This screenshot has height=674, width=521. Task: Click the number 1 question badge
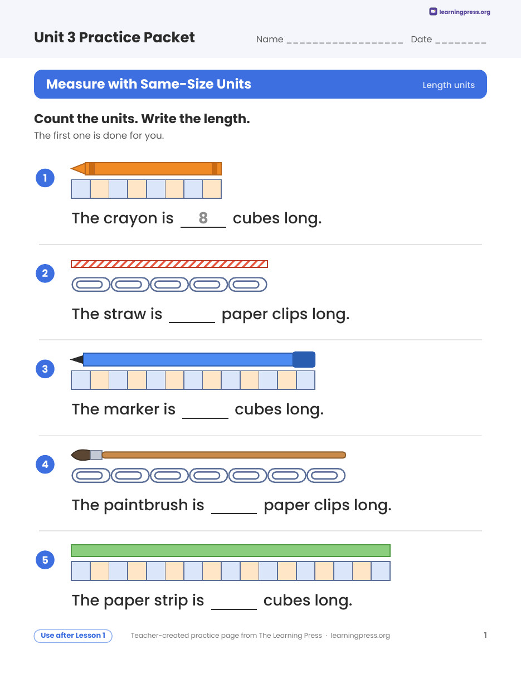click(x=45, y=178)
